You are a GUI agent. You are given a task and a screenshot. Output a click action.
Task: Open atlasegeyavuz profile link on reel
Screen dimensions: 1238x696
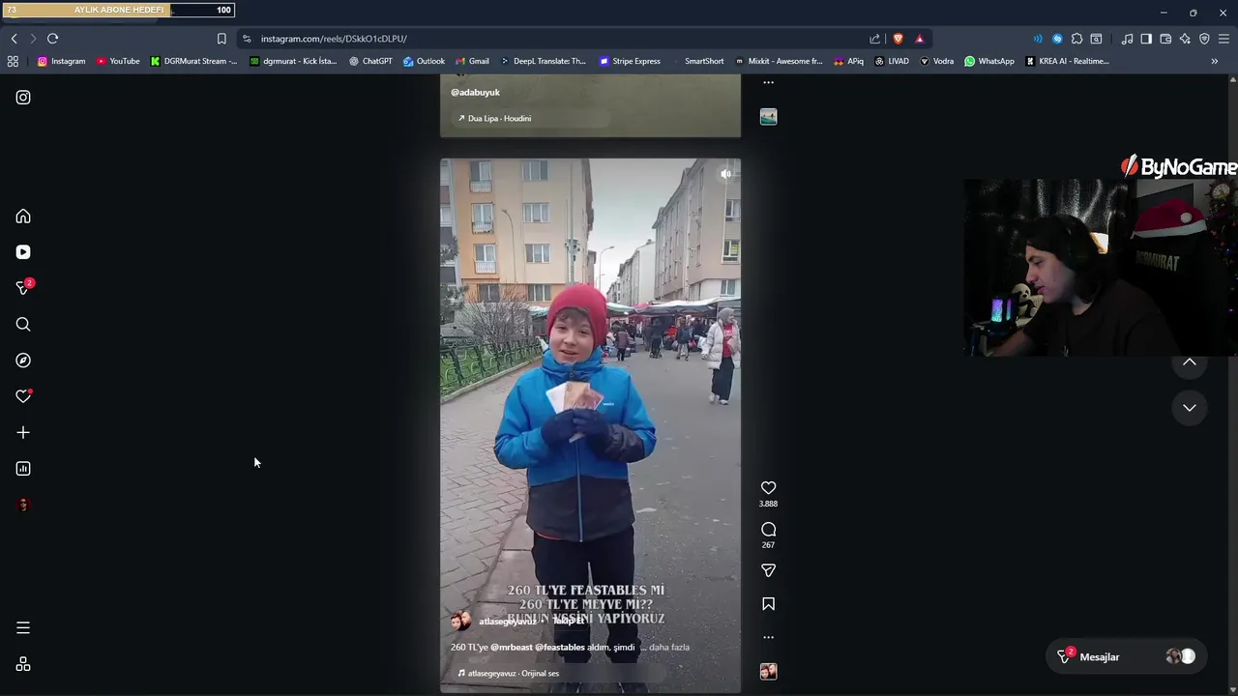(x=507, y=621)
